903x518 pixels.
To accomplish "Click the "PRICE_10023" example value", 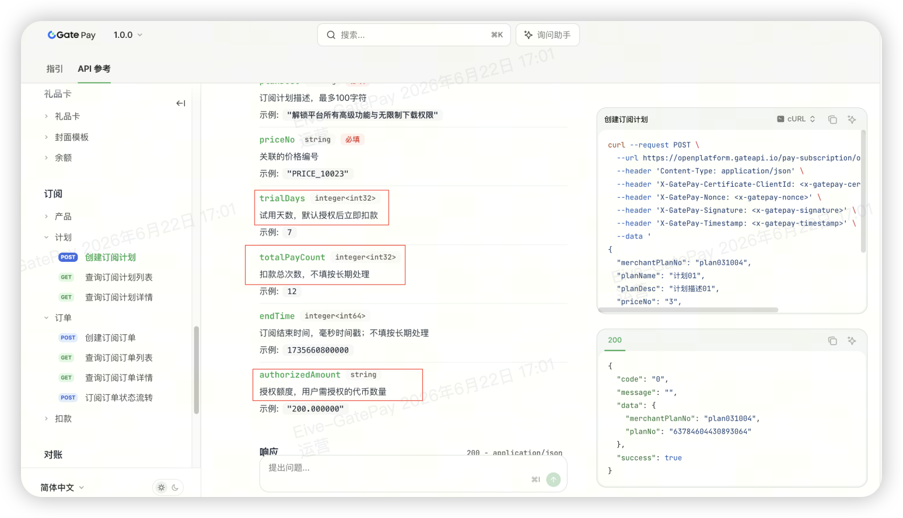I will click(318, 174).
